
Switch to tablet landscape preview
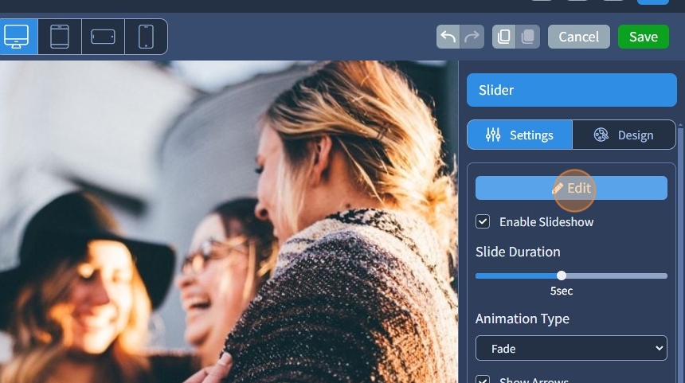tap(103, 37)
